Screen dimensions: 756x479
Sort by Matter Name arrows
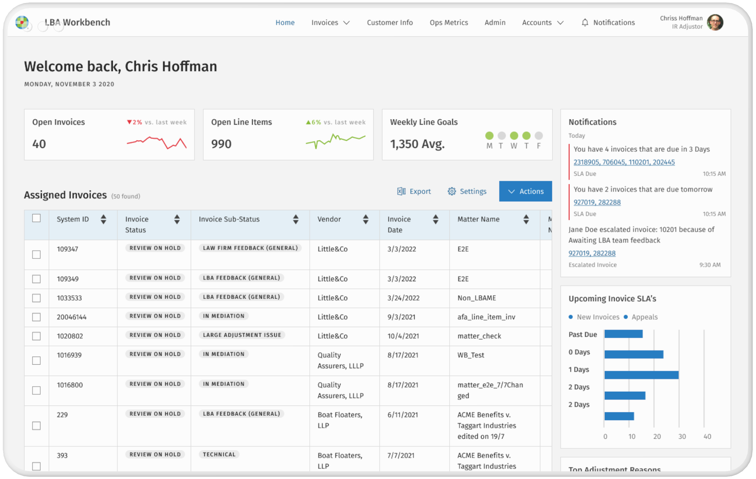tap(526, 219)
